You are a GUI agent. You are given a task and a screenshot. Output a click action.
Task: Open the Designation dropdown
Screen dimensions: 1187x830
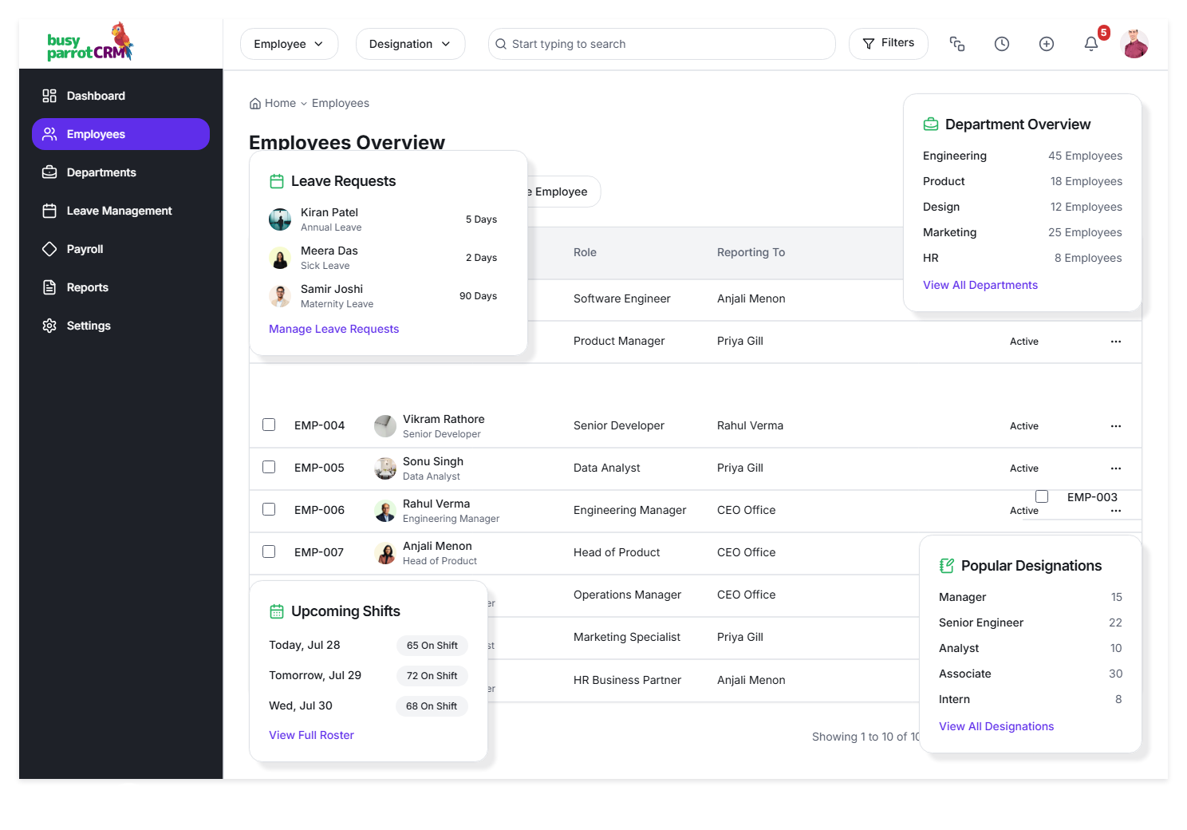(x=410, y=44)
